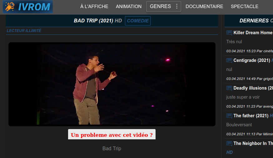Open The father (2021) comment link
273x158 pixels.
[x=251, y=116]
